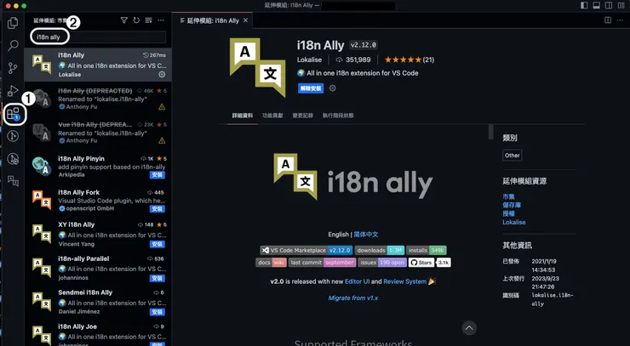Clear extensions search results icon
This screenshot has height=346, width=630.
[x=149, y=20]
